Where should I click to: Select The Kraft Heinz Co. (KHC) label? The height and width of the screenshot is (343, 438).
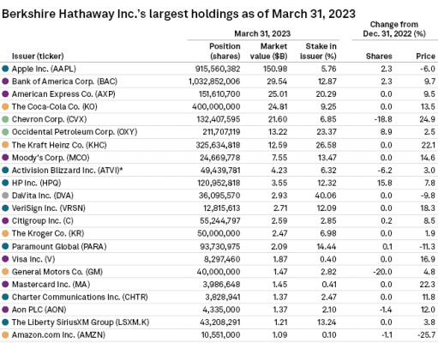[x=59, y=145]
